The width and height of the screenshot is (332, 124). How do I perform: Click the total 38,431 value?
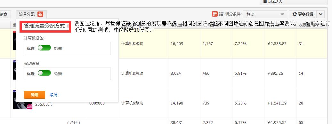click(x=177, y=122)
